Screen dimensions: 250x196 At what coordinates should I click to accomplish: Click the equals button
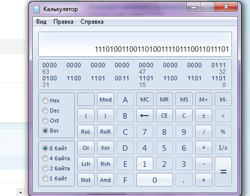coord(223,171)
